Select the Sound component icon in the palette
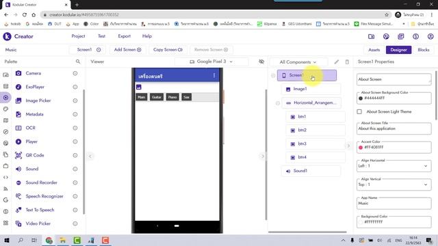Image resolution: width=438 pixels, height=246 pixels. click(x=18, y=169)
